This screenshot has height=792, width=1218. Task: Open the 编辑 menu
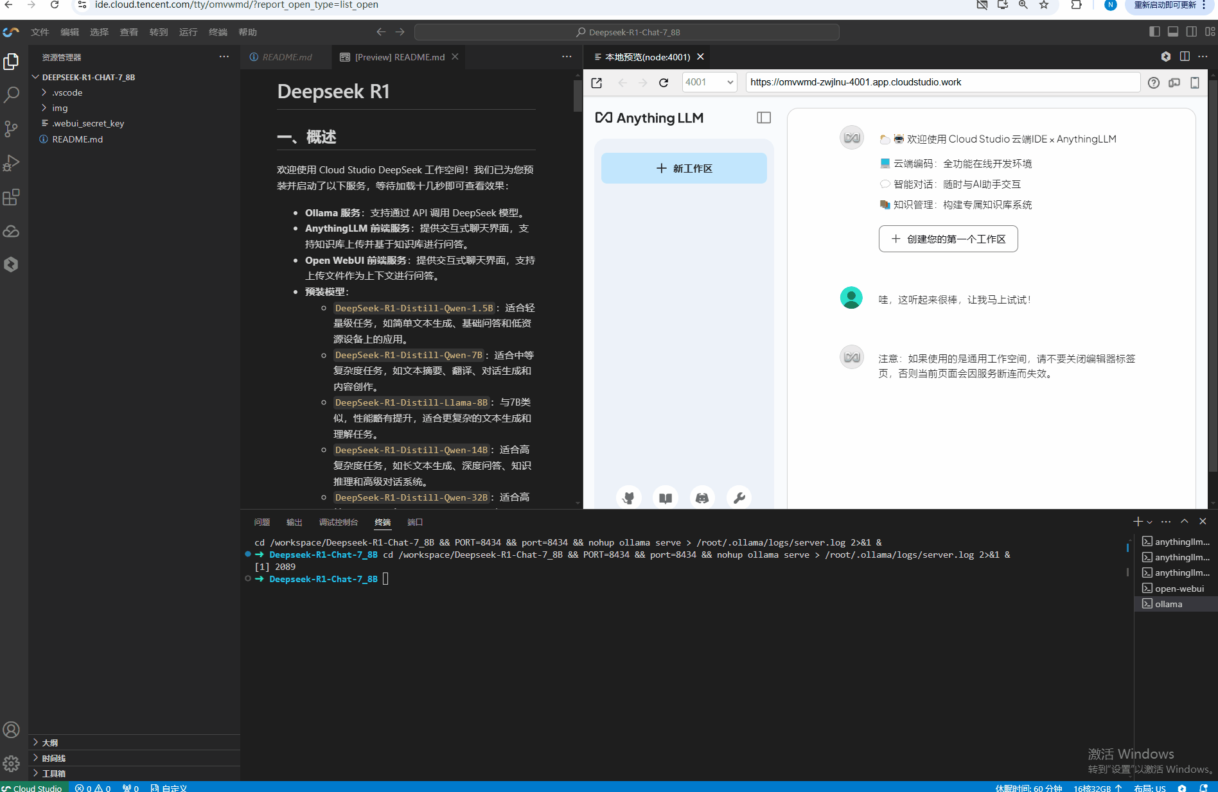(69, 32)
